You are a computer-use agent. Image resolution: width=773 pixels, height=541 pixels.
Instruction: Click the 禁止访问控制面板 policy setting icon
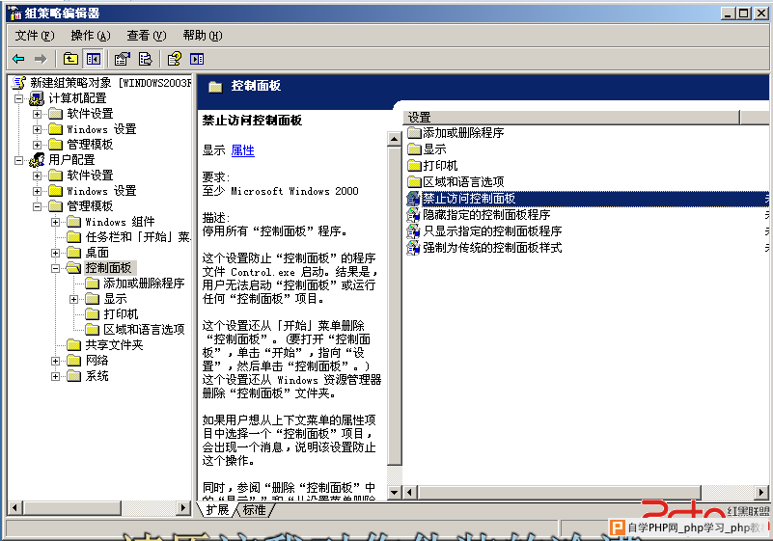click(x=413, y=199)
